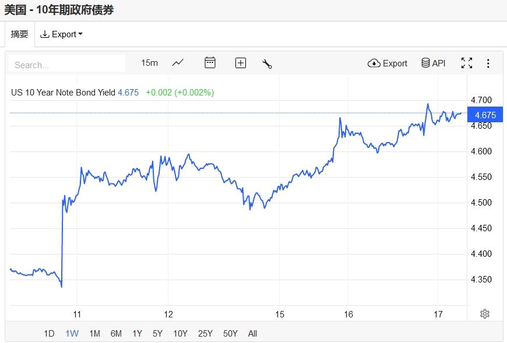
Task: Open the calendar date range picker
Action: click(x=210, y=63)
